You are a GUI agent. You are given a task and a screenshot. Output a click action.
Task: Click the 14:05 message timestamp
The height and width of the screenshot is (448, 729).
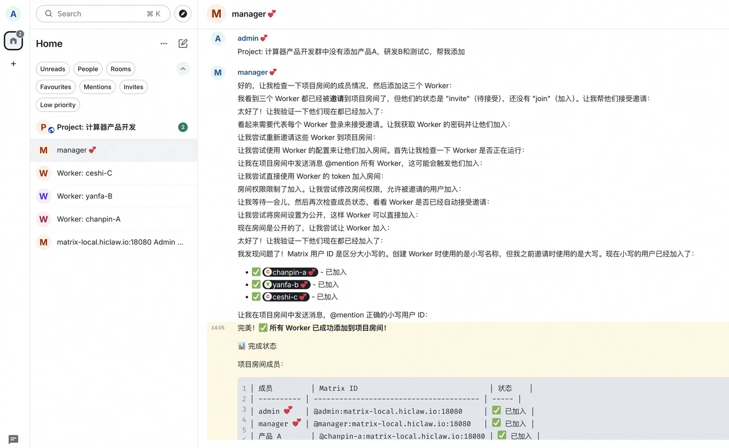(x=218, y=328)
